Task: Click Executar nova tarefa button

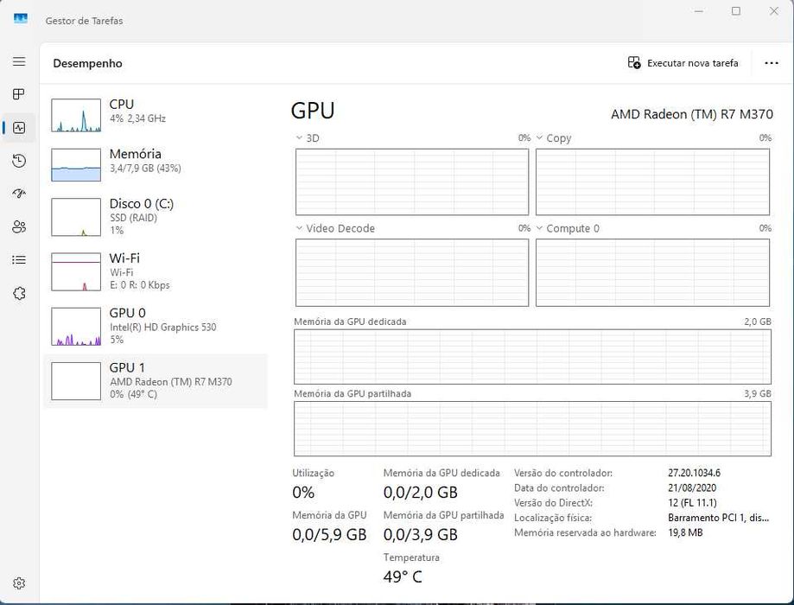Action: pos(683,63)
